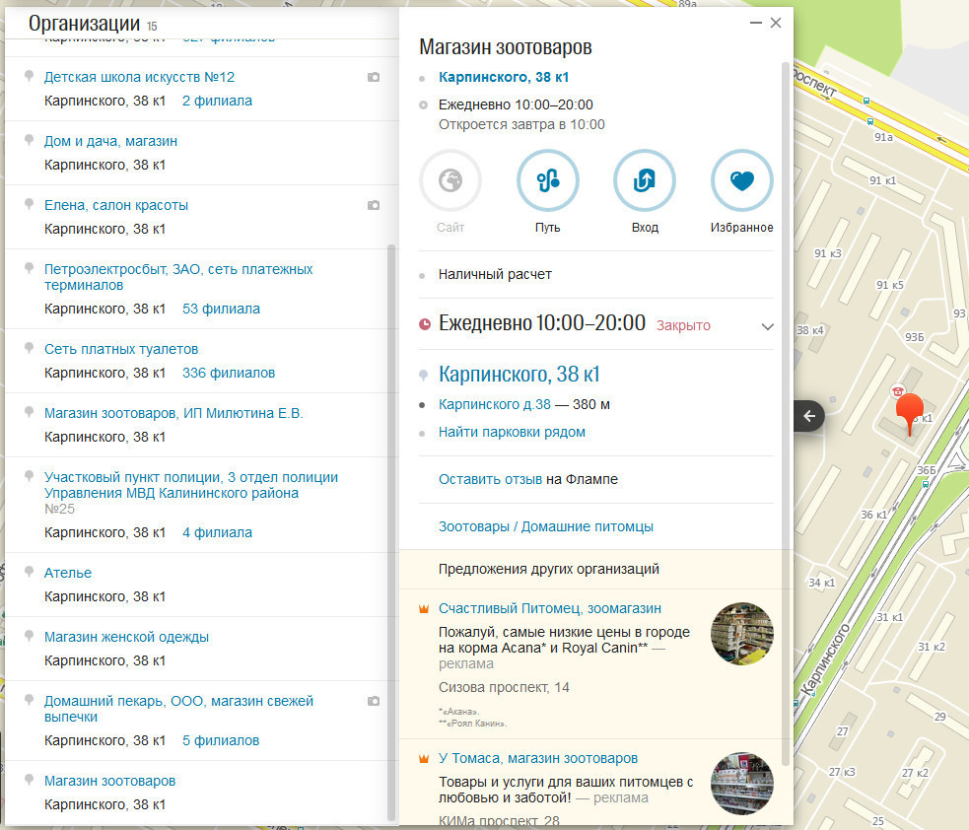Click the Сайт globe icon
Image resolution: width=969 pixels, height=830 pixels.
(450, 180)
